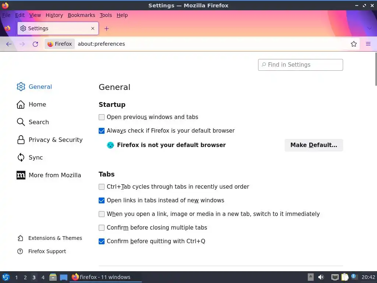Screen dimensions: 377x283
Task: Enable Ctrl+Tab recently used order checkbox
Action: 102,187
